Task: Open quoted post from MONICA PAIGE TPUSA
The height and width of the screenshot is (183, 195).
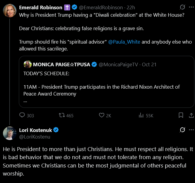Action: click(106, 87)
